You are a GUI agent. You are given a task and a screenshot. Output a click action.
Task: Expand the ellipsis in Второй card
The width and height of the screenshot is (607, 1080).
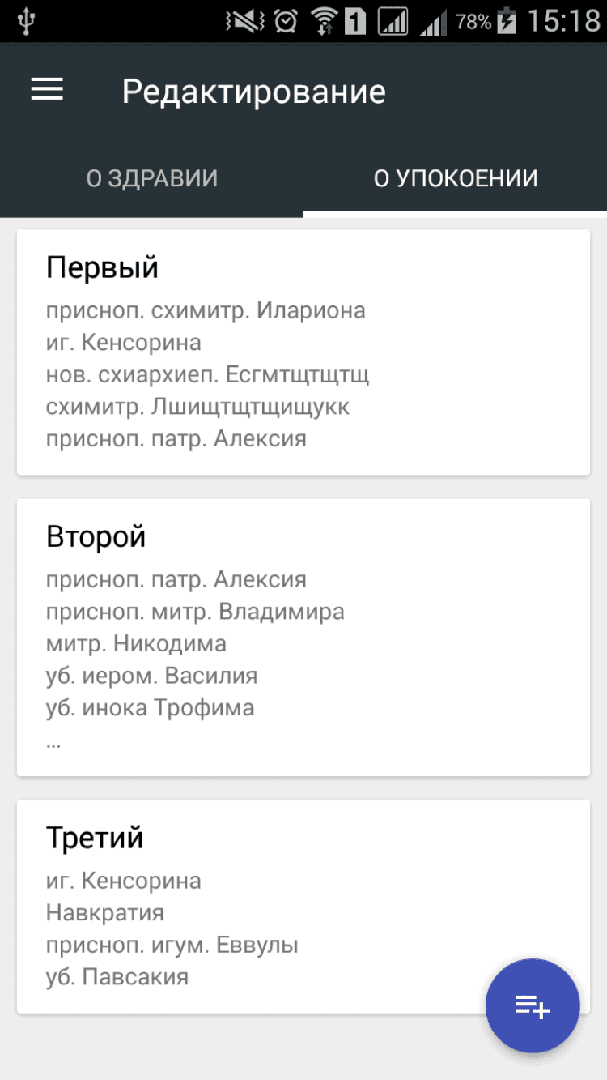(x=53, y=741)
